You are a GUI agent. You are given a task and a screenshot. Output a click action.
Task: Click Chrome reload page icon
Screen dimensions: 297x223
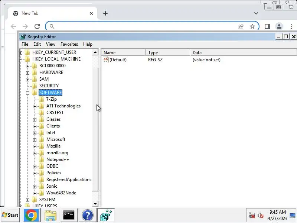pos(37,26)
